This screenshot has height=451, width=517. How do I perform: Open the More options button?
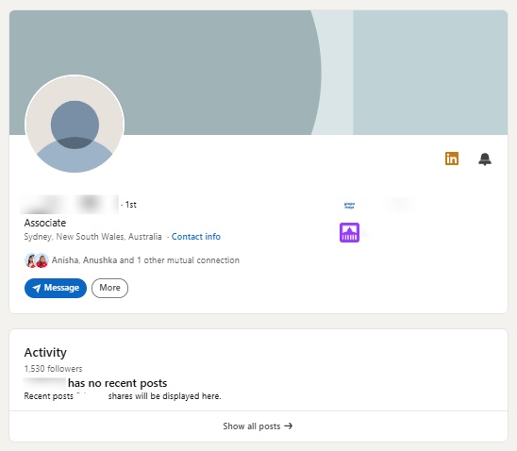coord(109,288)
